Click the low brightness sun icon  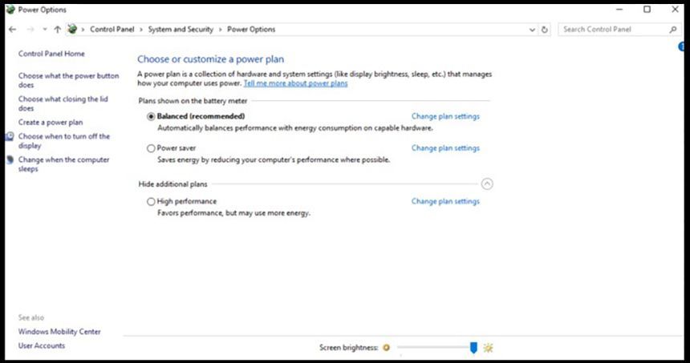click(386, 348)
